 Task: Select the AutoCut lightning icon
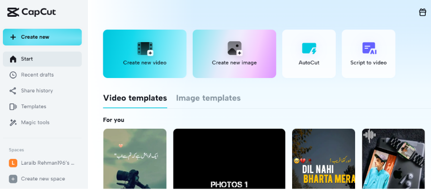coord(309,48)
